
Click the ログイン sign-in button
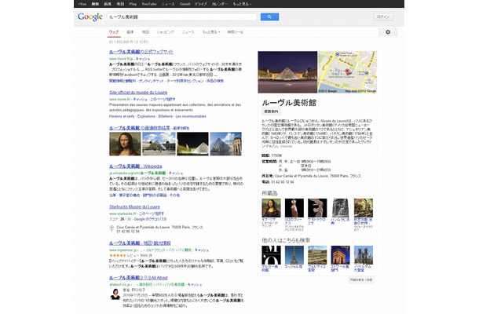point(383,16)
